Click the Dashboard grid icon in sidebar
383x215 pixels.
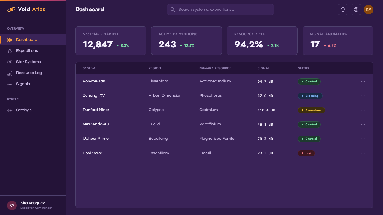[x=10, y=40]
